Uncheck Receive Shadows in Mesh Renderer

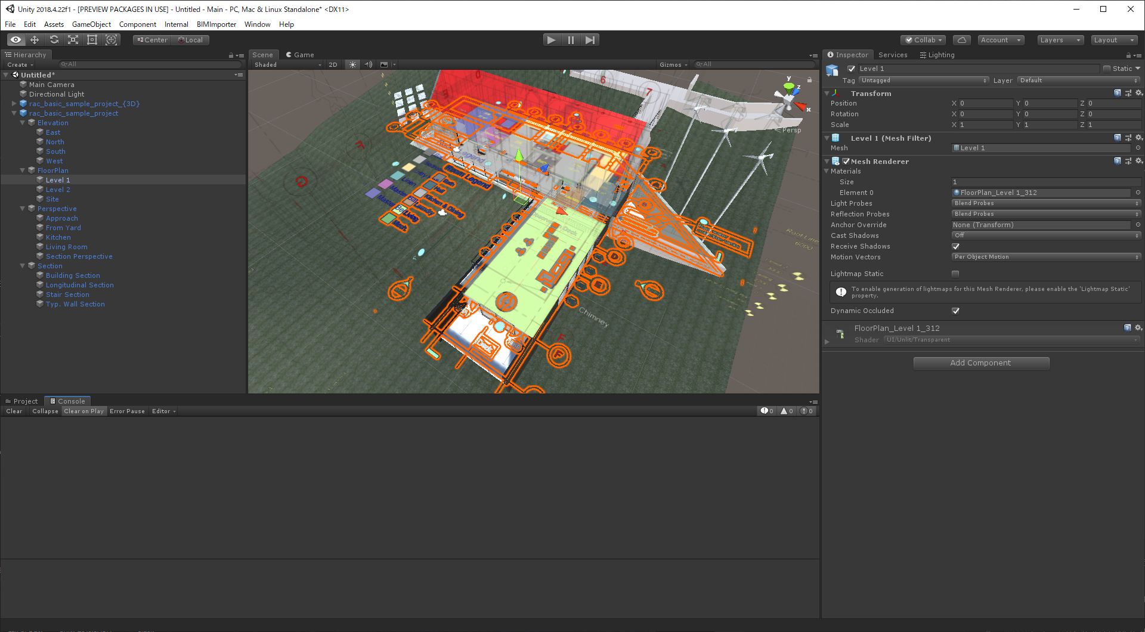tap(955, 246)
